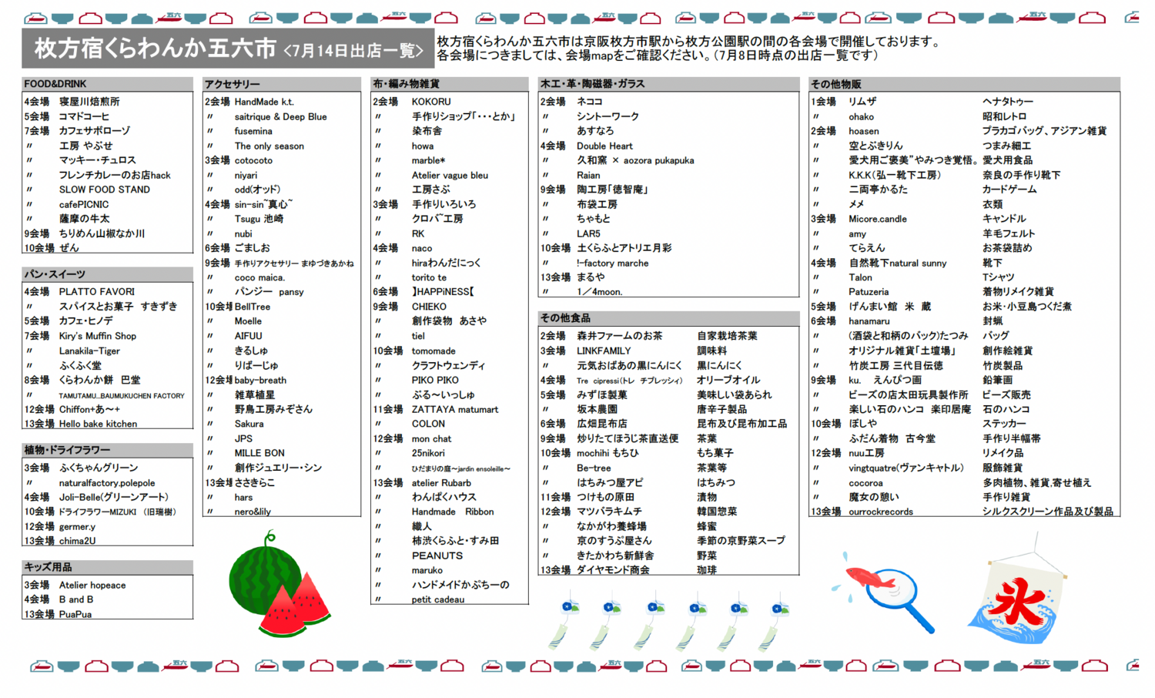Click naturalfactory.polepole in the plants list

107,483
